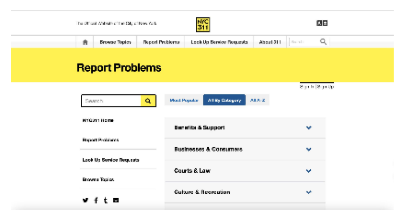Click the Sign In link

pyautogui.click(x=307, y=87)
